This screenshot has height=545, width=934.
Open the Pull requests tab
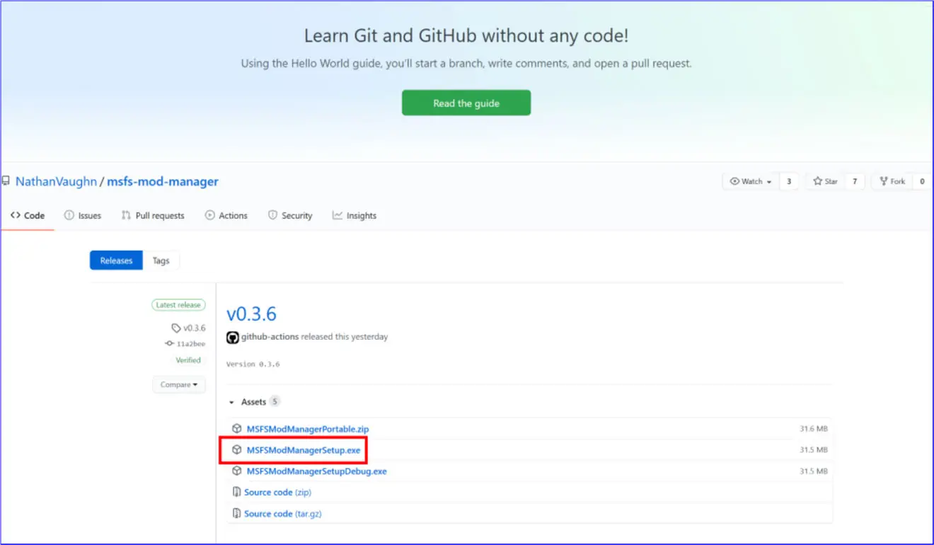point(153,216)
